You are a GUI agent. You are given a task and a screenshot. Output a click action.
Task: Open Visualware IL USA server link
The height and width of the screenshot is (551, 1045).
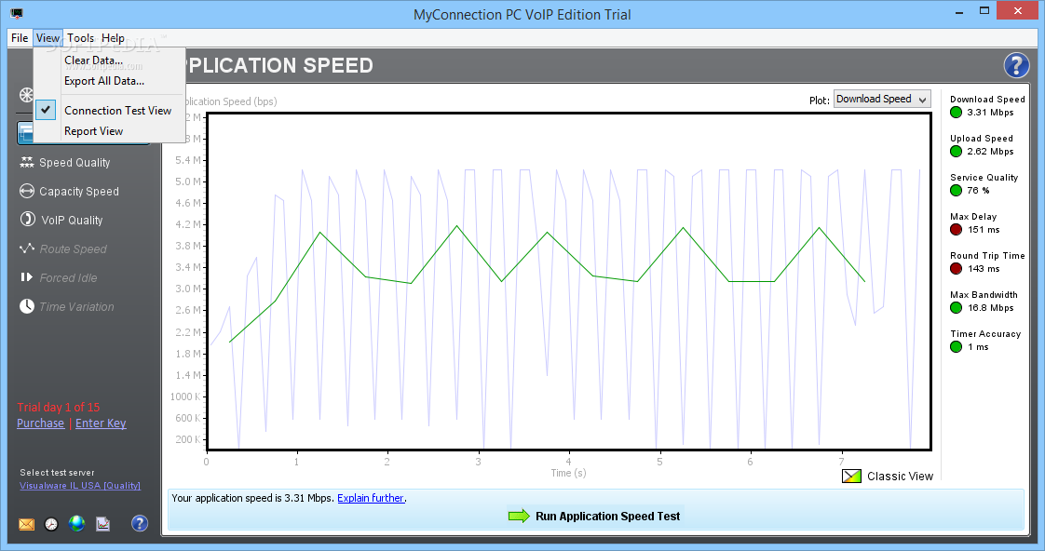pyautogui.click(x=80, y=486)
